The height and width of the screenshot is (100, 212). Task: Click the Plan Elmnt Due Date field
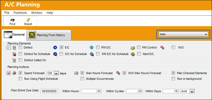click(49, 91)
